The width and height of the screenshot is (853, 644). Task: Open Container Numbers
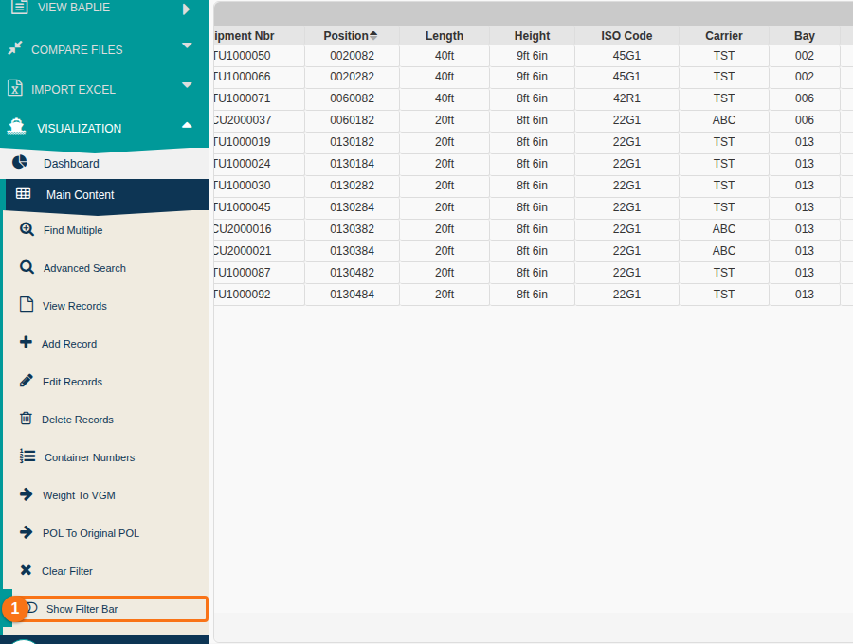[x=89, y=457]
